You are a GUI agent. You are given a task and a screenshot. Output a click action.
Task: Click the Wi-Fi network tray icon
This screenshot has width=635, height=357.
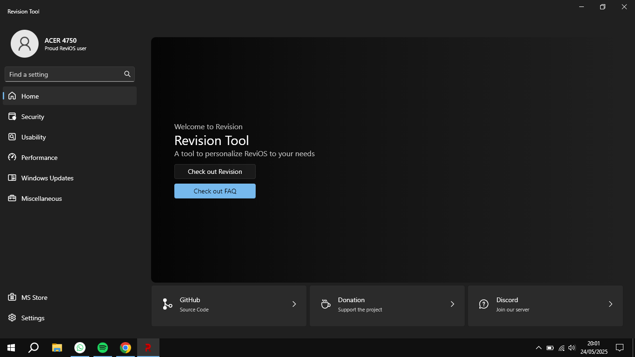561,348
